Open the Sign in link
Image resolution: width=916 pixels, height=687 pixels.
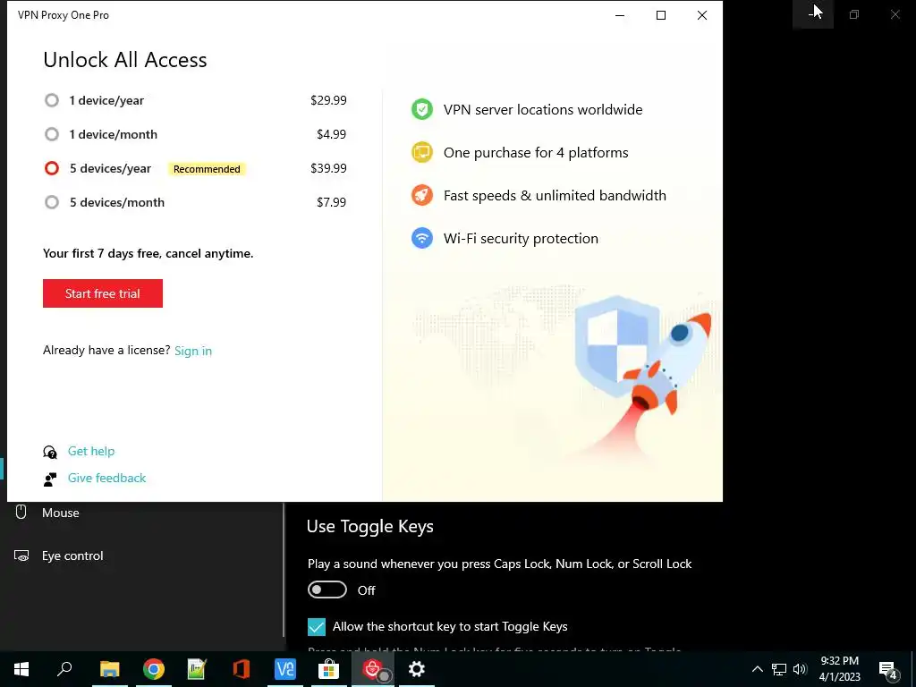(x=193, y=351)
